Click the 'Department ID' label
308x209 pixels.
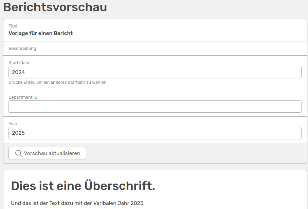pos(23,97)
